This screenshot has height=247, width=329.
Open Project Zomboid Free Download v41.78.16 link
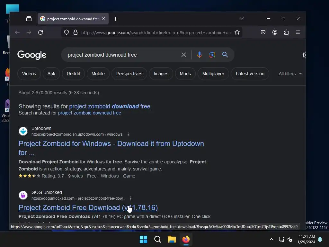coord(88,208)
